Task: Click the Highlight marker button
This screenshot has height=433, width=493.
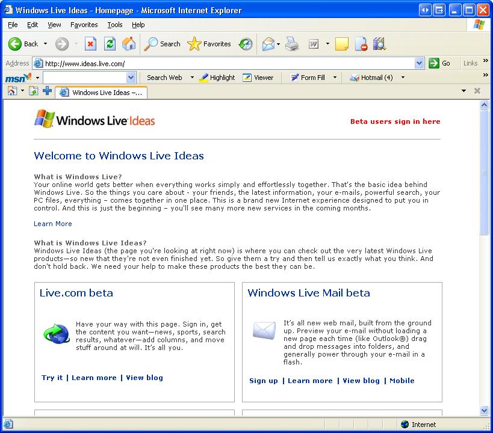Action: point(217,78)
